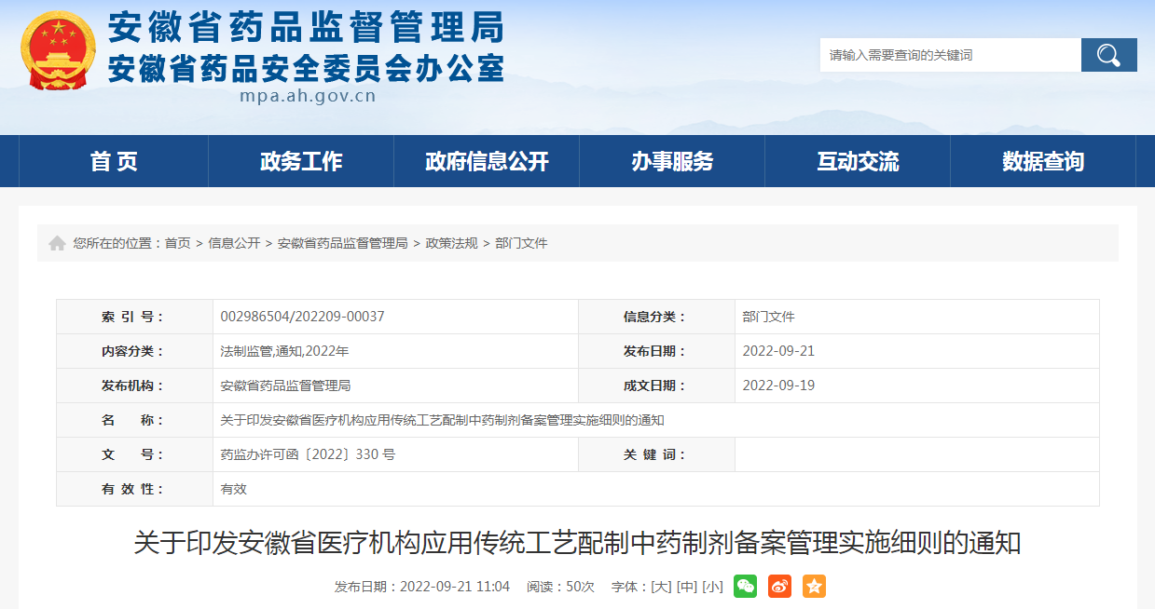Screen dimensions: 1155x609
Task: Share article via WeChat icon
Action: (x=745, y=587)
